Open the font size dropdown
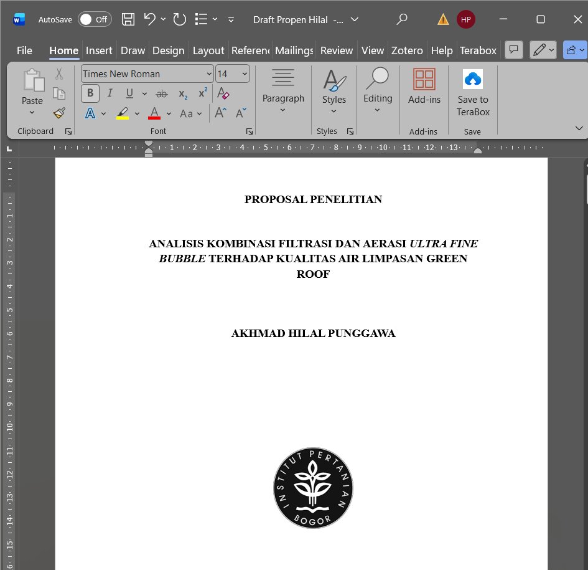This screenshot has width=588, height=570. 245,74
